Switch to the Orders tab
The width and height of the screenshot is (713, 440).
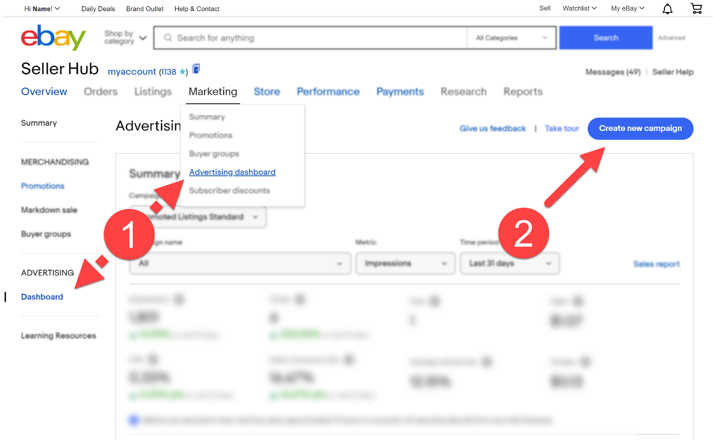point(101,91)
